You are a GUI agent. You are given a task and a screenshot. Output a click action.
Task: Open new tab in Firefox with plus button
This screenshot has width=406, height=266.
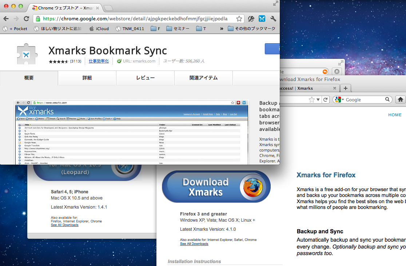click(x=345, y=88)
